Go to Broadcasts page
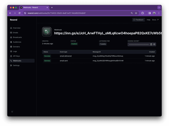 [16, 37]
